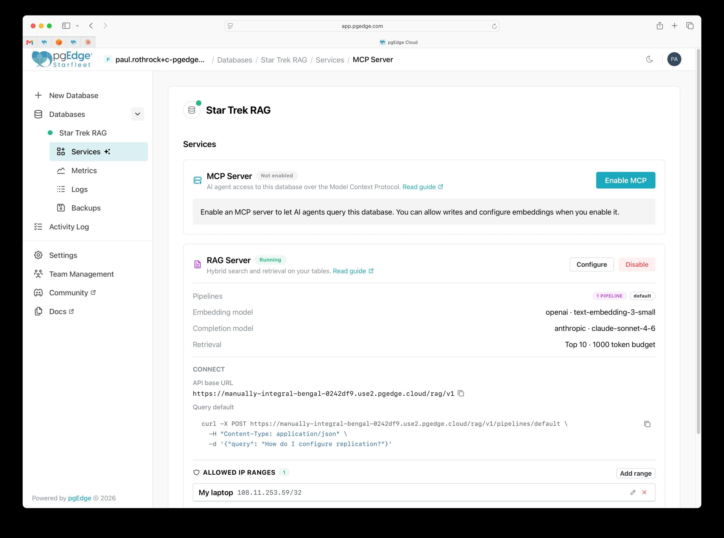Open the PA user avatar menu
Image resolution: width=724 pixels, height=538 pixels.
tap(674, 59)
